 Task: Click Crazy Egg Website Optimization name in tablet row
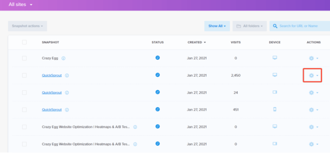(86, 144)
